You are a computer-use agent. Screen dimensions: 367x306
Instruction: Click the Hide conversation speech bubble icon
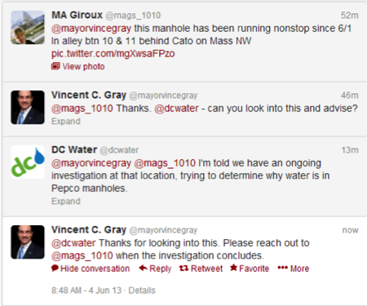55,268
